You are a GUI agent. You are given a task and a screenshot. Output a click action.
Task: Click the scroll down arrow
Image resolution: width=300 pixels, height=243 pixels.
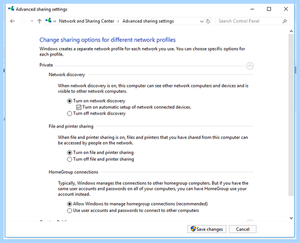point(291,218)
